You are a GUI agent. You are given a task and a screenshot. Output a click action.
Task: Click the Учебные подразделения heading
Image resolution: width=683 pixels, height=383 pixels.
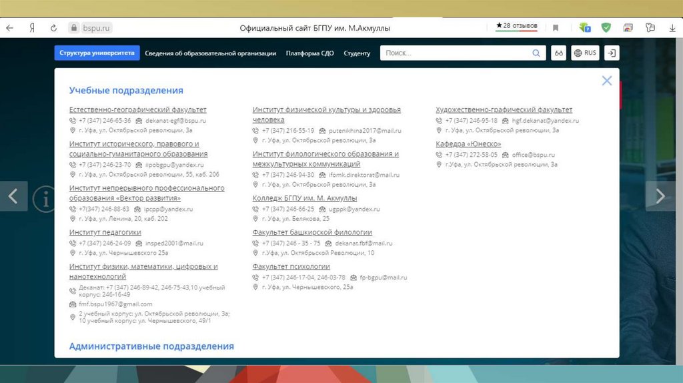(x=126, y=90)
